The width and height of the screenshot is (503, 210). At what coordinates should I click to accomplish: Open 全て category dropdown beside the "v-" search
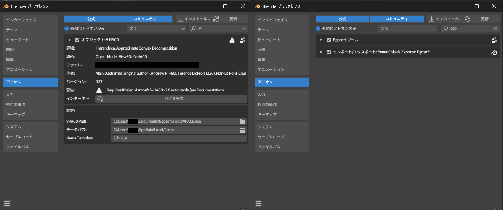[x=156, y=29]
